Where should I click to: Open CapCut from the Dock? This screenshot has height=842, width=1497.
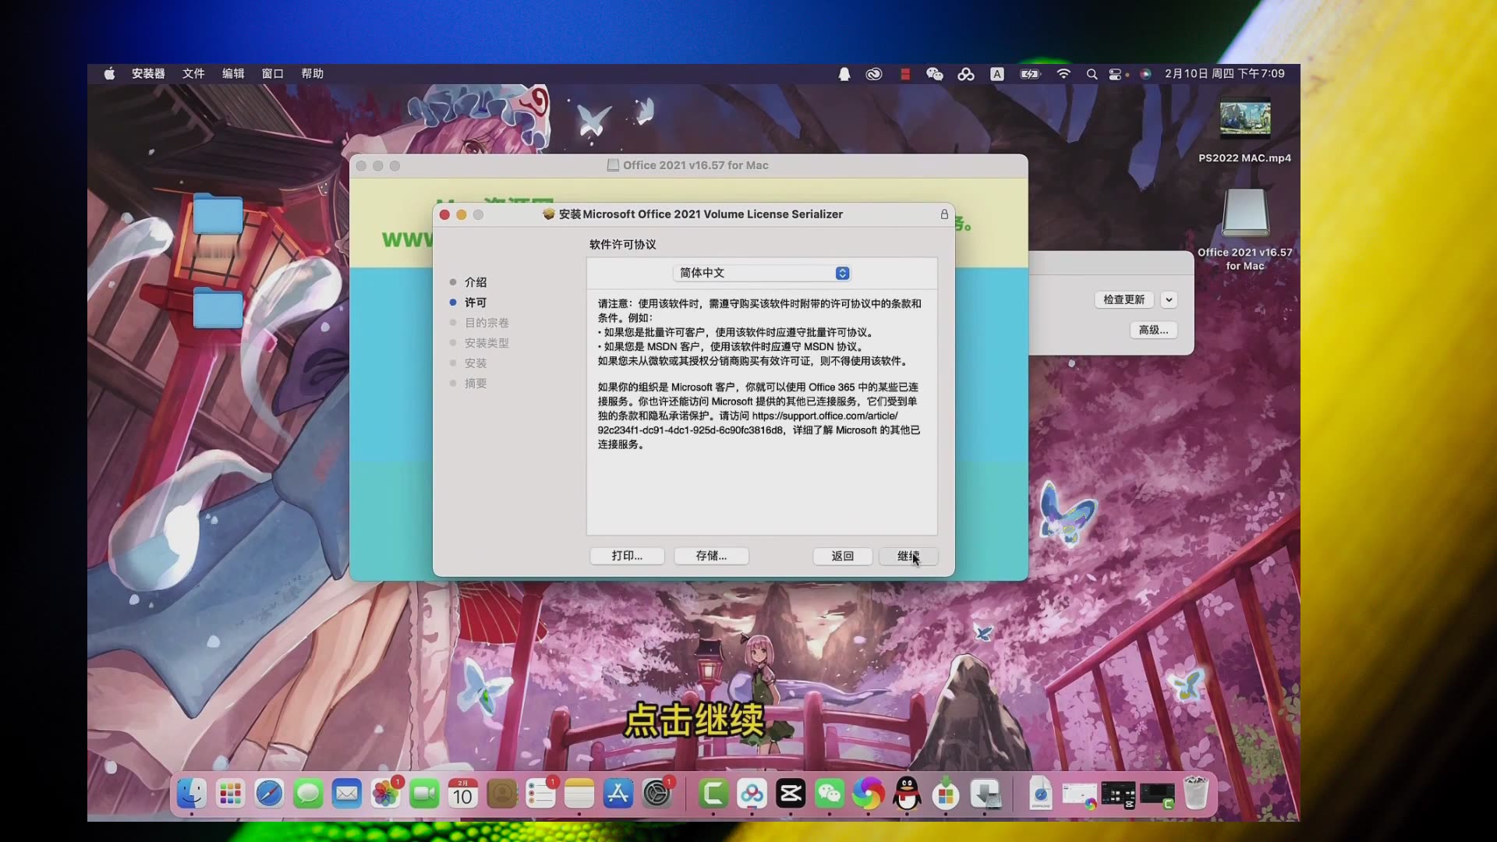(x=791, y=794)
